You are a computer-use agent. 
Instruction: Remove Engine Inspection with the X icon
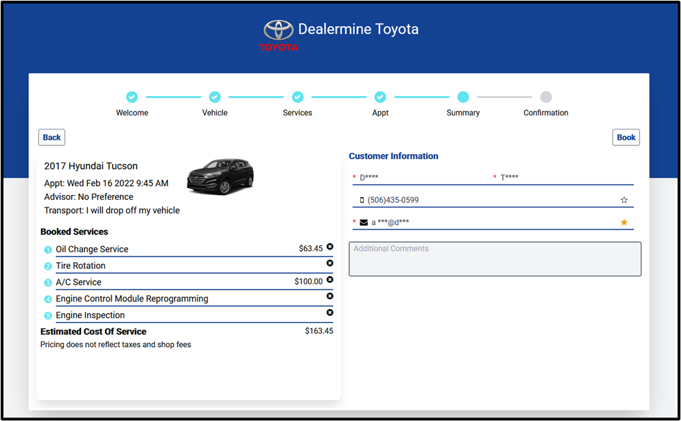pyautogui.click(x=330, y=312)
